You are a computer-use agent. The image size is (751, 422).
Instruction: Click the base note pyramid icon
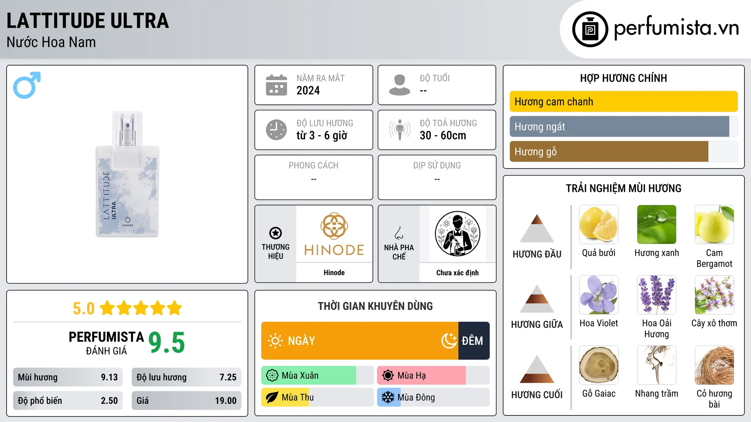click(537, 369)
